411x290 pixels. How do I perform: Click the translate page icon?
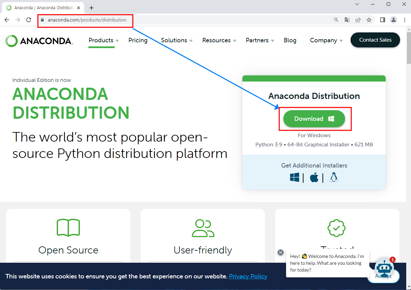tap(347, 20)
